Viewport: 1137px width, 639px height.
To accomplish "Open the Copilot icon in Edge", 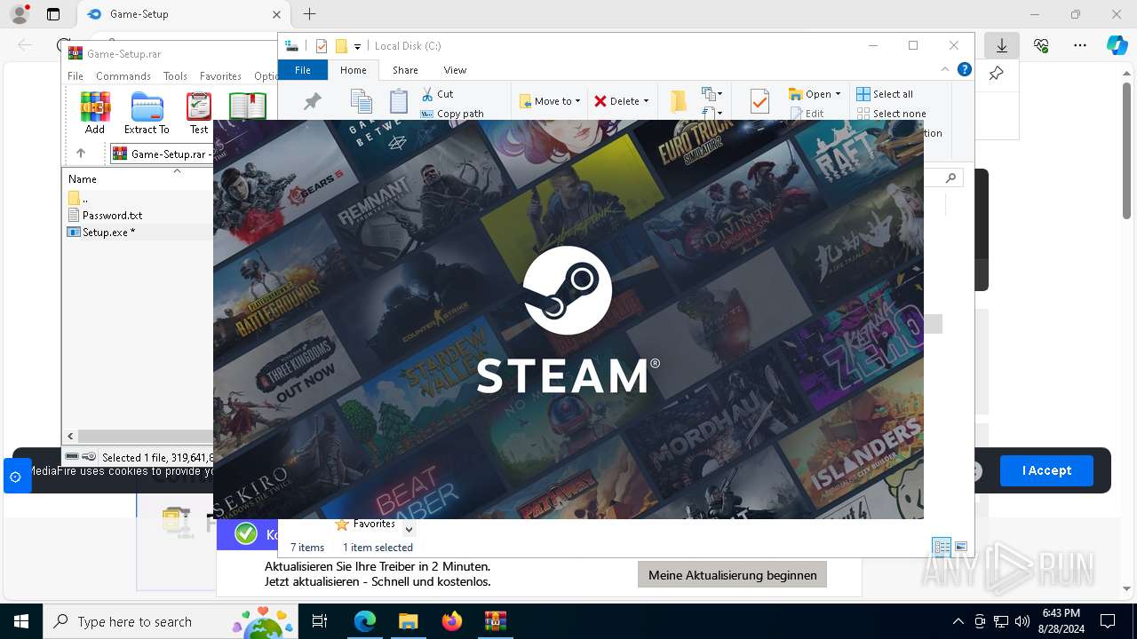I will pos(1117,45).
